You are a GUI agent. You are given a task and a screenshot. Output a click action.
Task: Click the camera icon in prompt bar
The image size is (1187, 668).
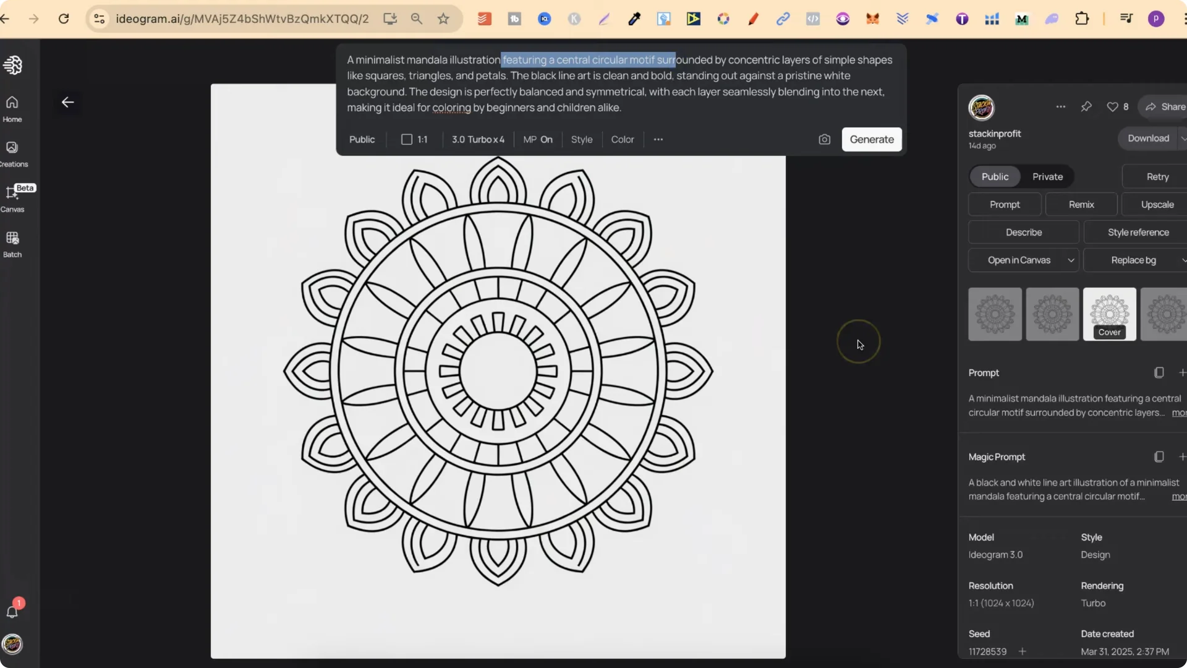[825, 139]
